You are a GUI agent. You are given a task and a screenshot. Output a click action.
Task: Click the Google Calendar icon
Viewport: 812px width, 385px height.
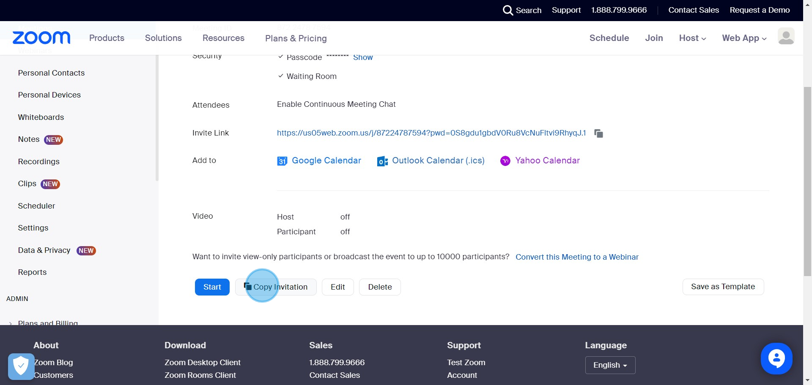pos(282,161)
